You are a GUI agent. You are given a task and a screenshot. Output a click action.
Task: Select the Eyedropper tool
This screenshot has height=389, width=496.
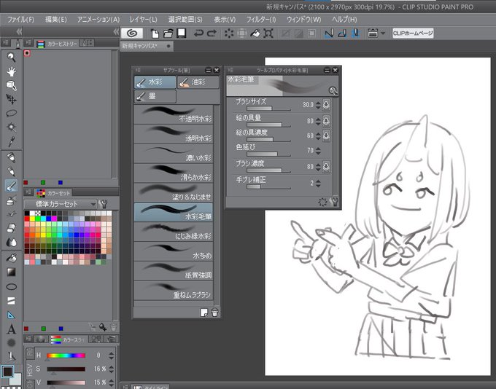pyautogui.click(x=12, y=141)
